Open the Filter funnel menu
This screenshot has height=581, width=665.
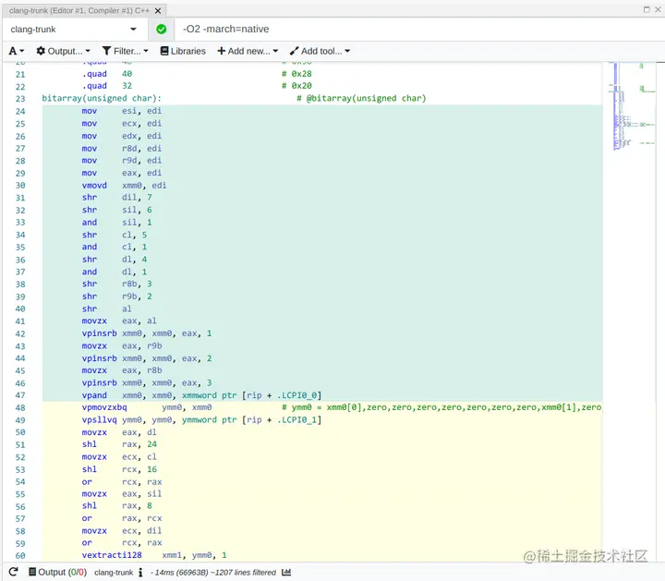(127, 51)
